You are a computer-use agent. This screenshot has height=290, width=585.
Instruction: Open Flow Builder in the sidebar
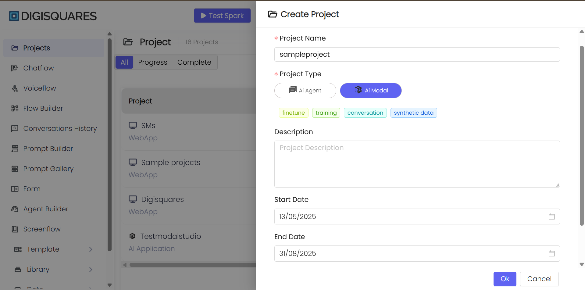coord(54,108)
